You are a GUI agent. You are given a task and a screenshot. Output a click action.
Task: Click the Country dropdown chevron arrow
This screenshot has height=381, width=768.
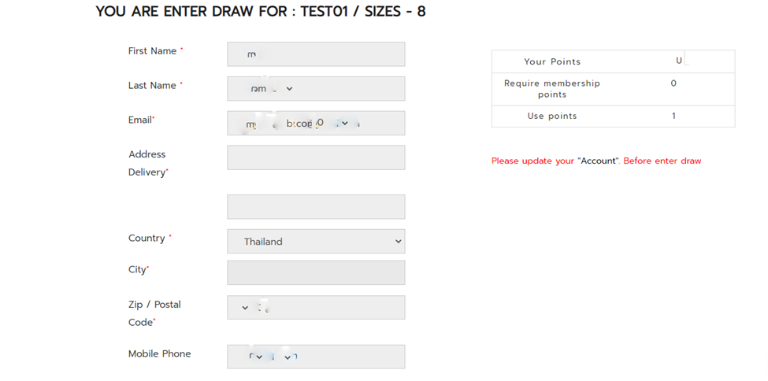point(399,242)
